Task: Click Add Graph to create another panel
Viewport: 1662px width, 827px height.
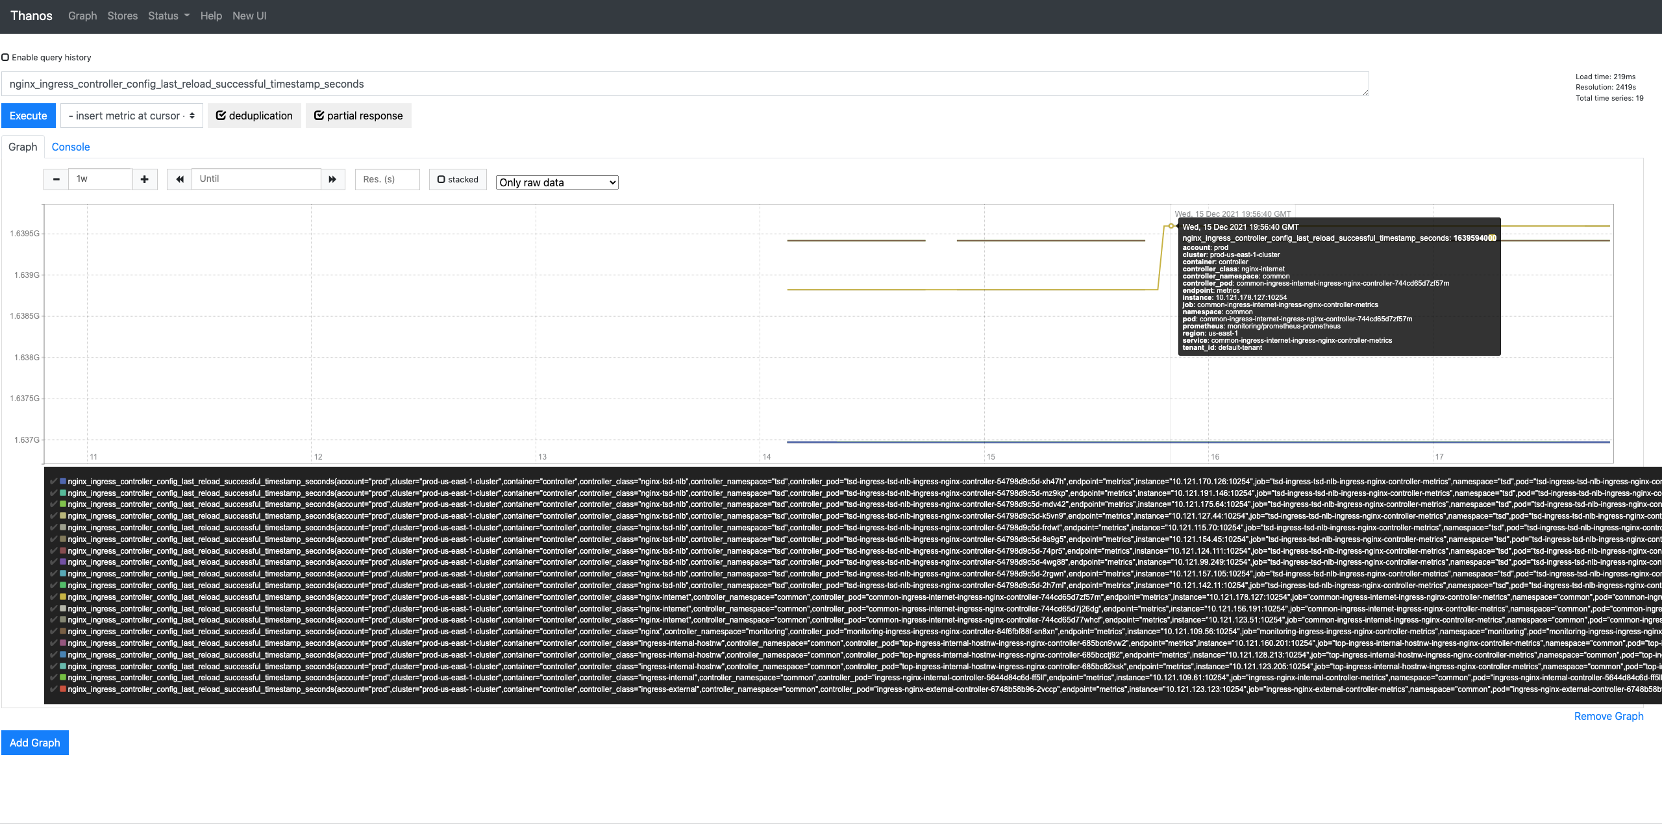Action: point(35,742)
